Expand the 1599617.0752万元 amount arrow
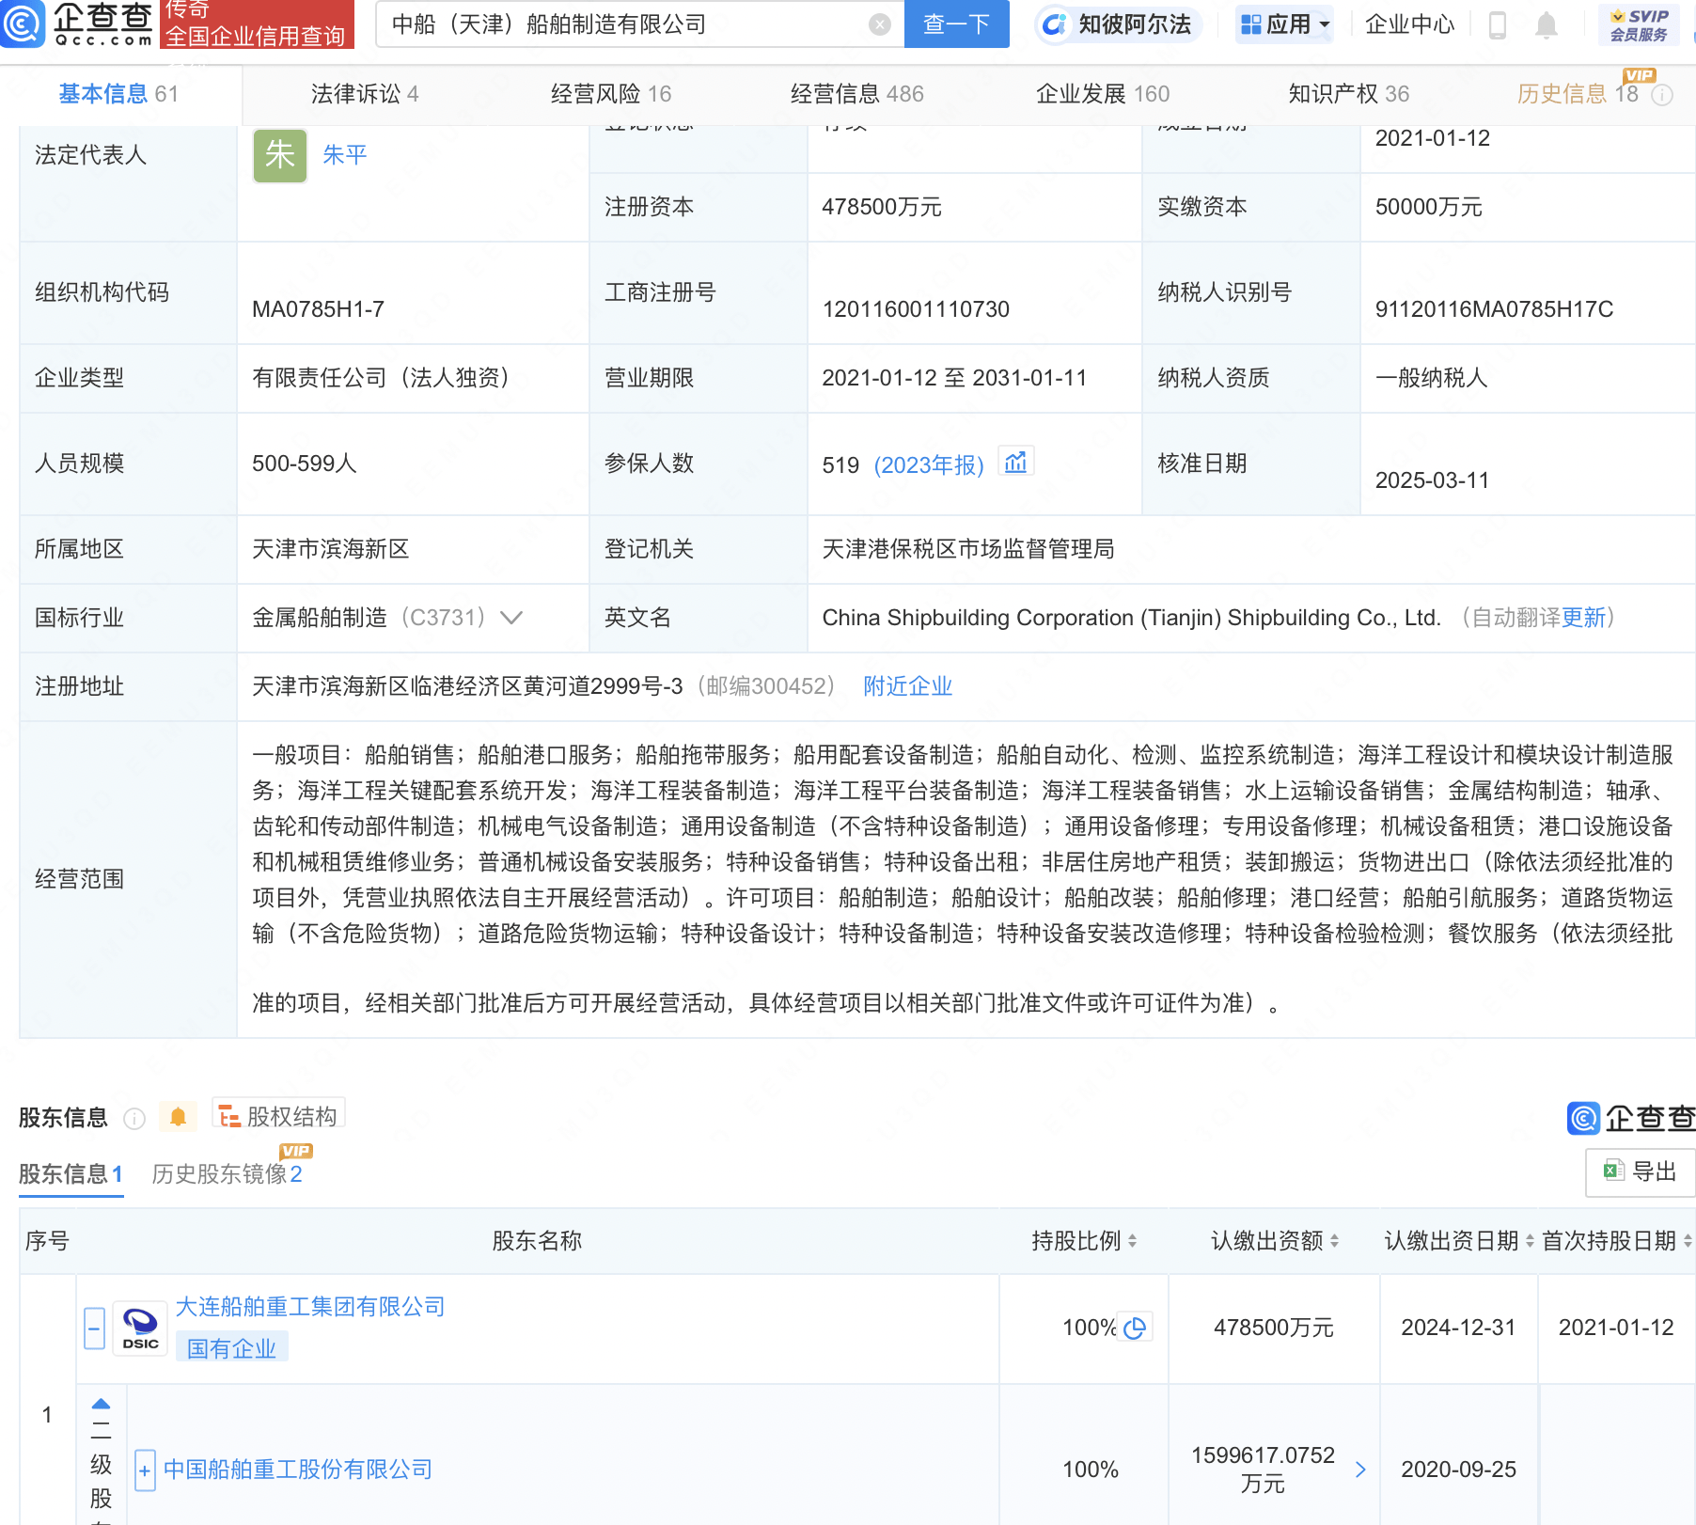 coord(1360,1470)
